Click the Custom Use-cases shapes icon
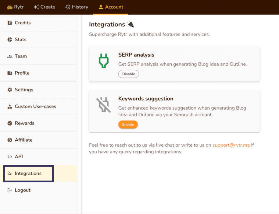Image resolution: width=279 pixels, height=214 pixels. [x=10, y=107]
